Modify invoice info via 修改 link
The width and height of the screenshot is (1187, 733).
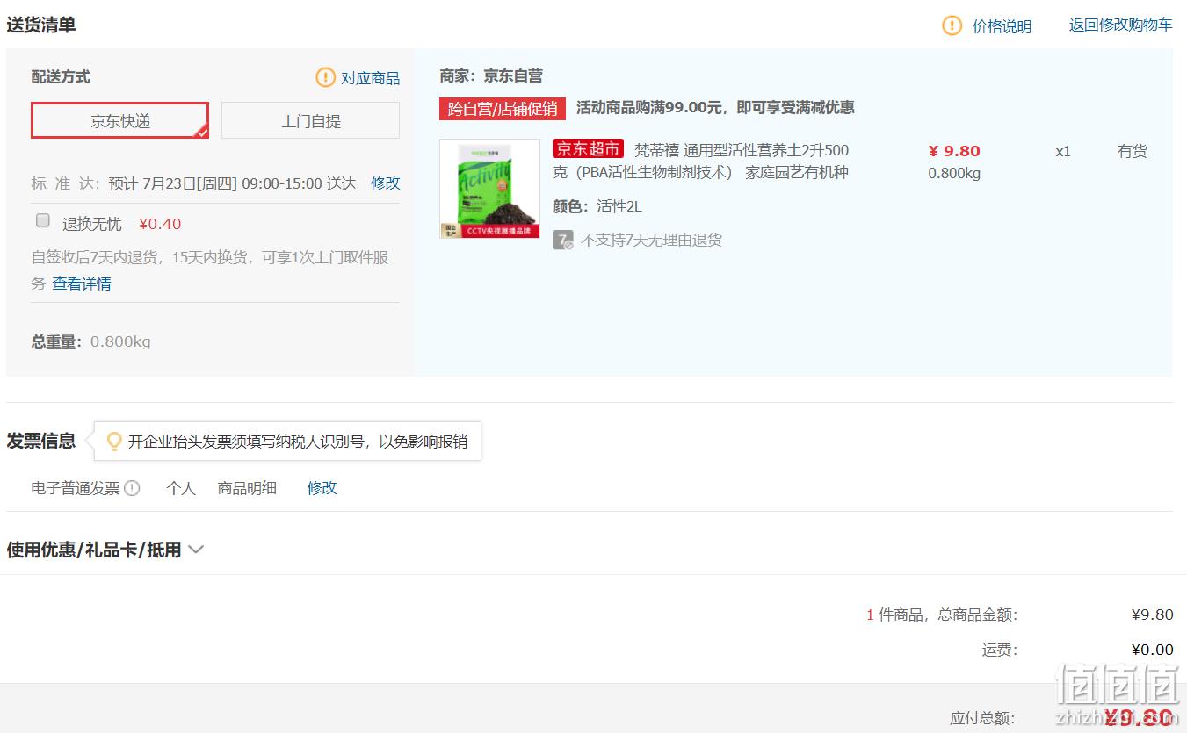322,488
